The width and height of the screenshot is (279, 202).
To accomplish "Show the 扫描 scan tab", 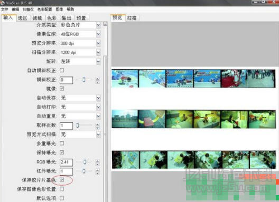I will tap(132, 18).
